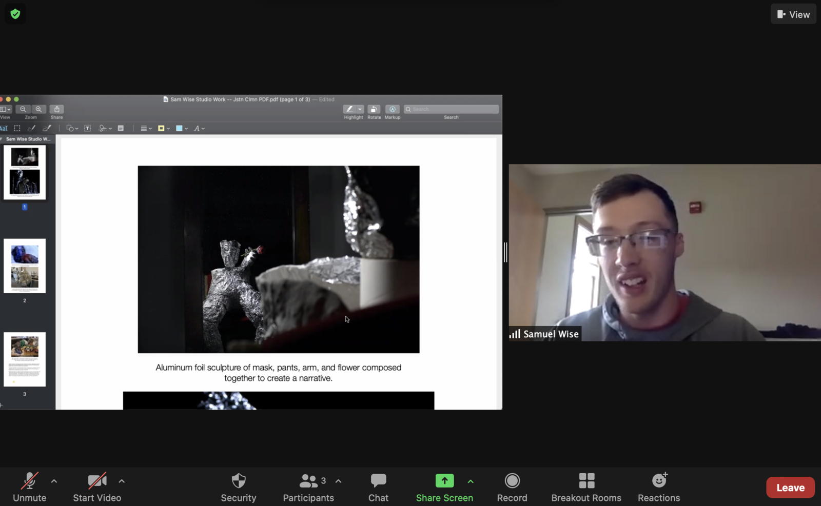Screen dimensions: 821x506
Task: Click the 'Edited' status in title bar
Action: 326,99
